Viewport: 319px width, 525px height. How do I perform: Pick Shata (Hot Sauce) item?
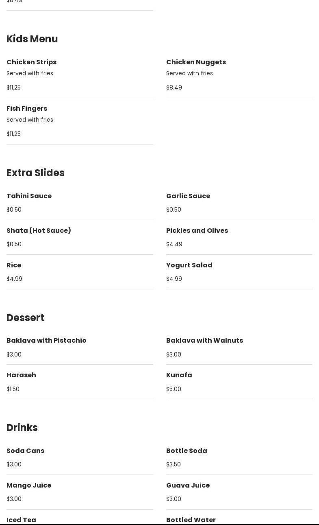39,231
